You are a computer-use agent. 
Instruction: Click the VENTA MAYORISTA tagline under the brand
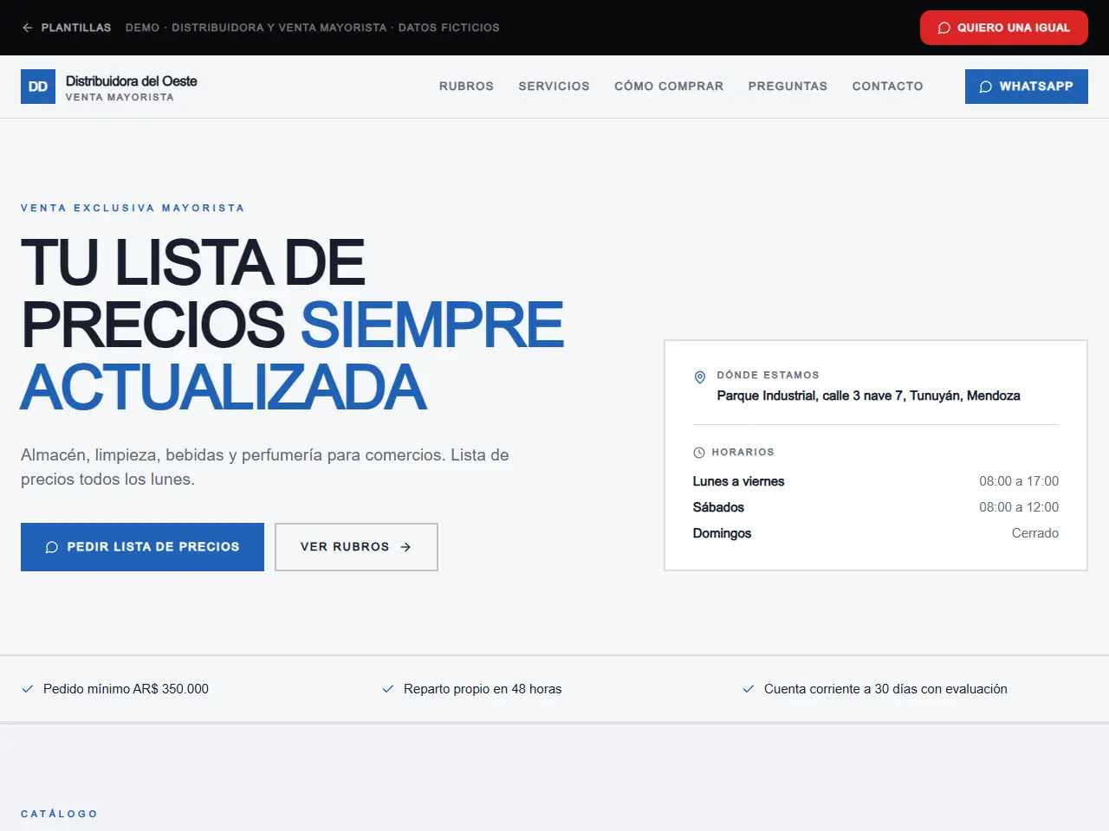point(120,97)
